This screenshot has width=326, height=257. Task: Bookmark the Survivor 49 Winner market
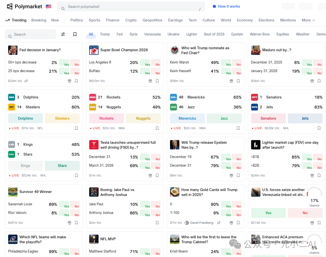pos(76,223)
